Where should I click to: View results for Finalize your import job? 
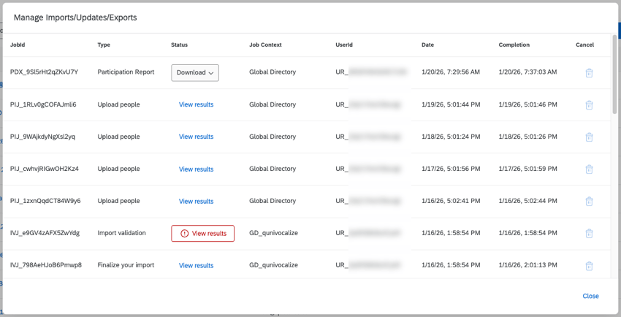click(x=196, y=266)
